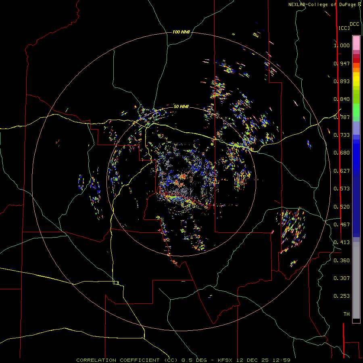Click the 0.573 legend value
The width and height of the screenshot is (363, 363).
click(x=342, y=189)
